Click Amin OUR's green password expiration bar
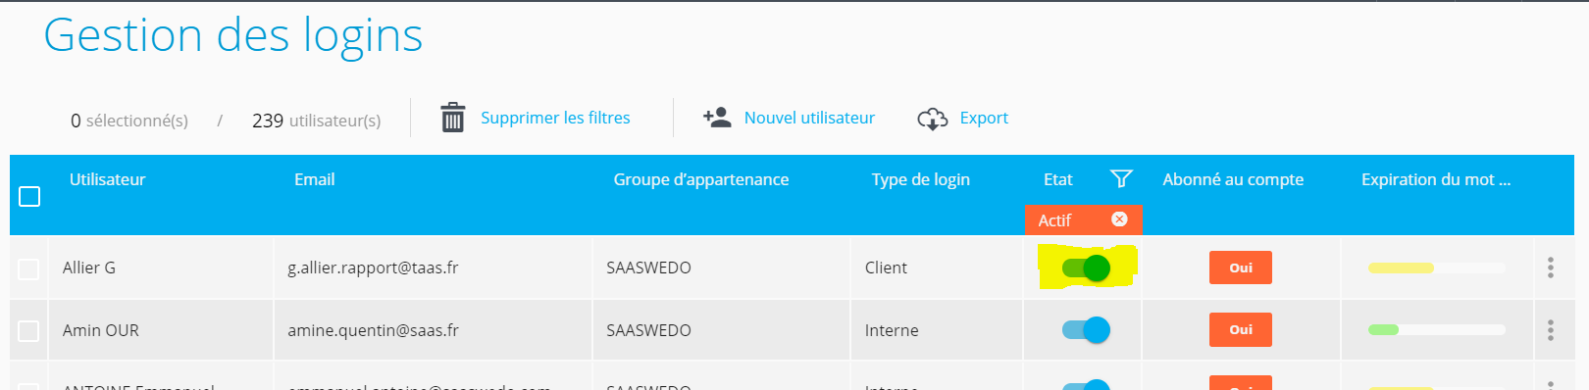This screenshot has width=1589, height=390. 1436,330
